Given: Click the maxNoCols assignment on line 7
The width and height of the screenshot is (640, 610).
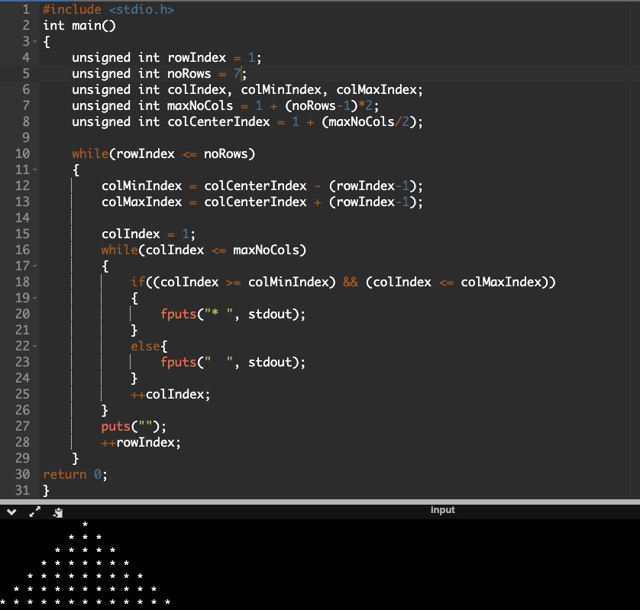Looking at the screenshot, I should [225, 105].
